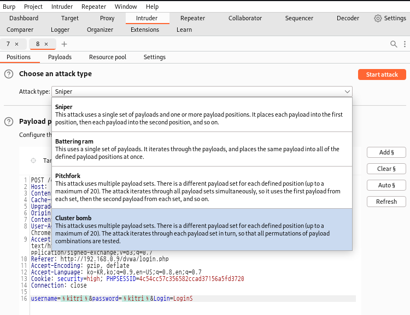Switch to Intruder attack tab 7

pos(8,44)
